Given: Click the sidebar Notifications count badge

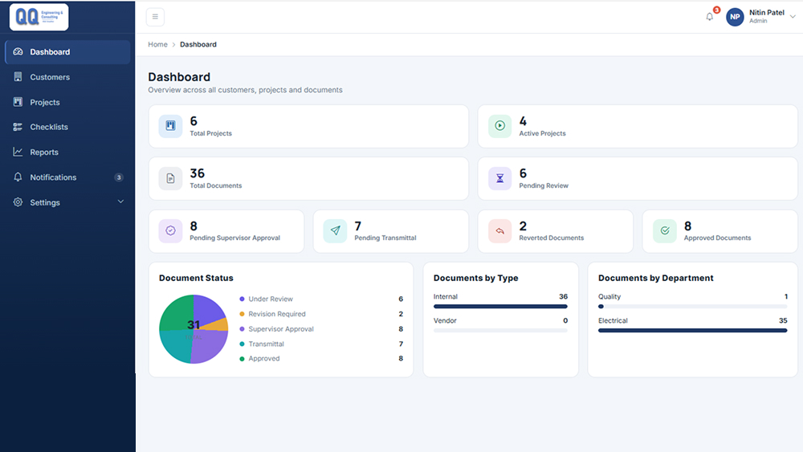Looking at the screenshot, I should (119, 177).
